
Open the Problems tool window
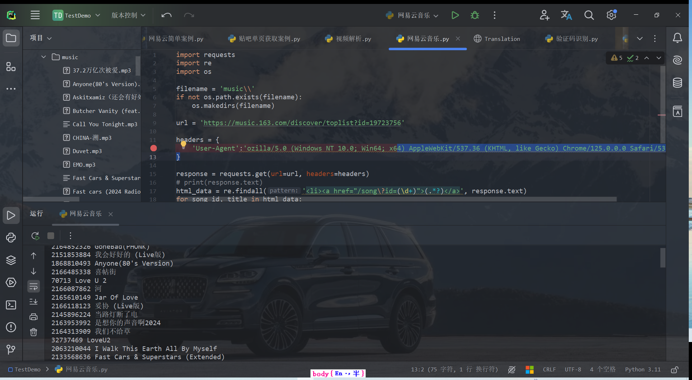click(x=11, y=327)
